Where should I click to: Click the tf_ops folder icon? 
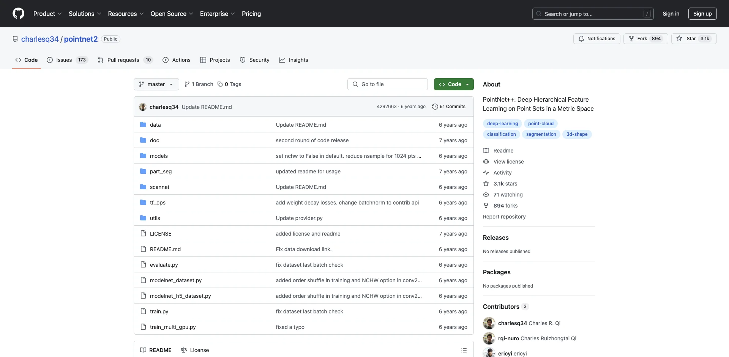click(143, 202)
